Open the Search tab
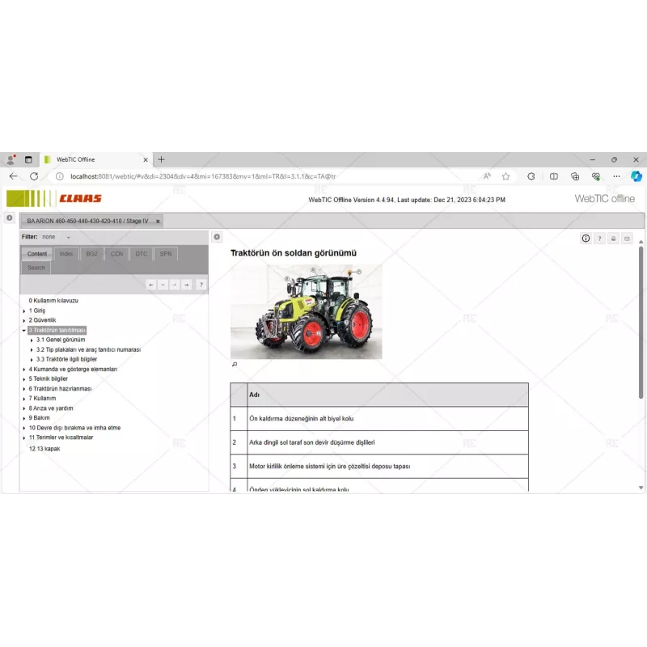This screenshot has height=647, width=647. [35, 267]
